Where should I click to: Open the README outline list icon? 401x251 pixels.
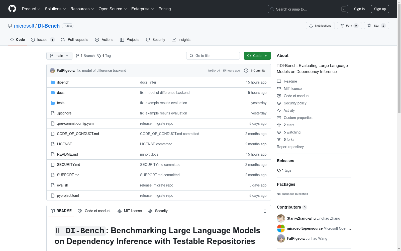coord(264,211)
